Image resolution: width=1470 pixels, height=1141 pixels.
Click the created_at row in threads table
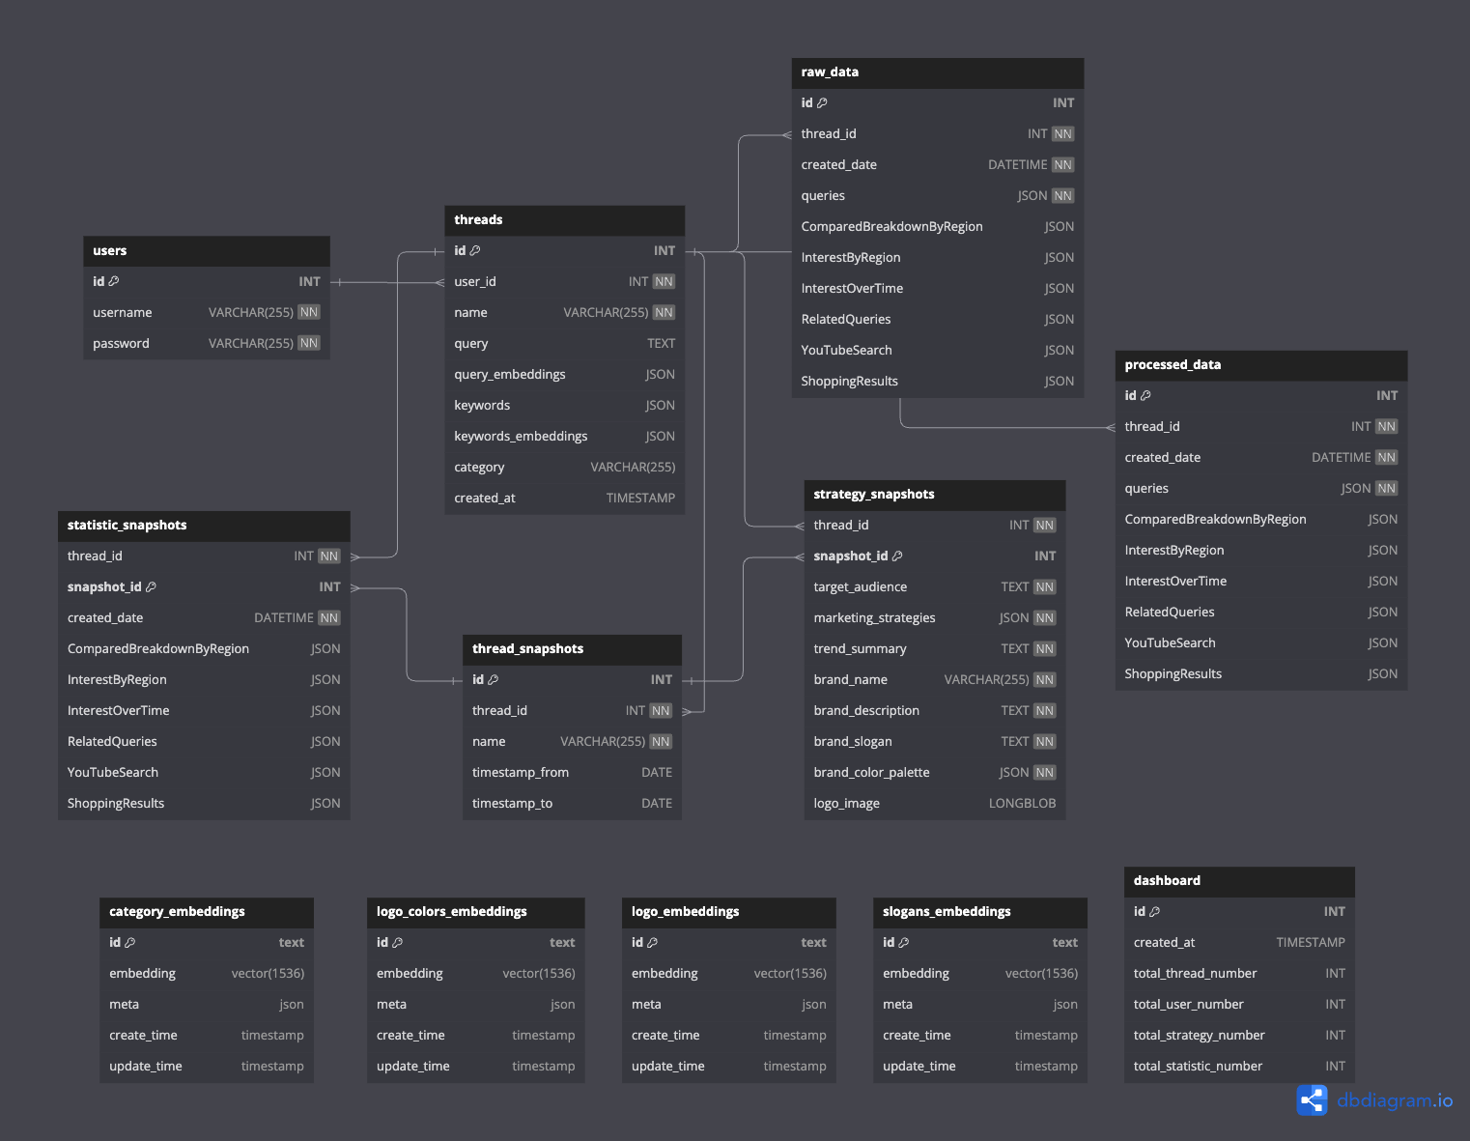565,499
